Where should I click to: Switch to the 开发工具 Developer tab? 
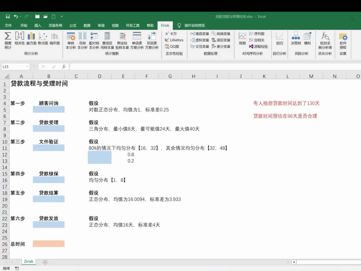133,25
